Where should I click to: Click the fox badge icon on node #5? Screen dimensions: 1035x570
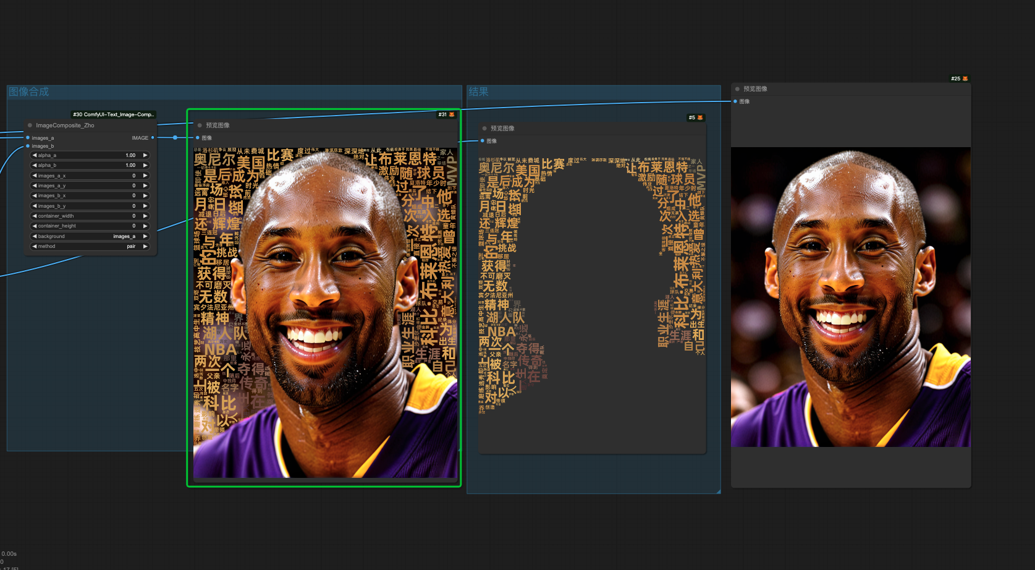click(x=700, y=117)
